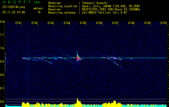
Task: Click the 0747 time marker
Action: 115,23
